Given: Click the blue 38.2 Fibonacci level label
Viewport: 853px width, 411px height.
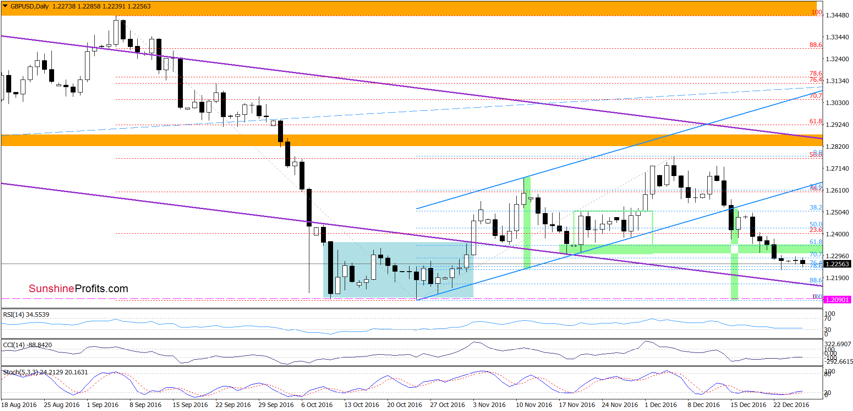Looking at the screenshot, I should [816, 207].
